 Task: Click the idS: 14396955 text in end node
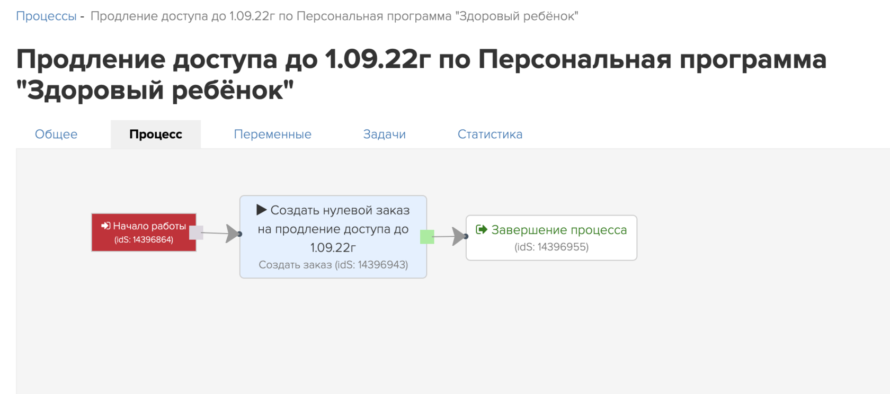coord(551,247)
